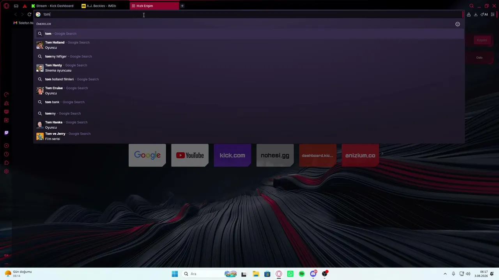Viewport: 499px width, 280px height.
Task: Open the Easy Setup sliders icon
Action: pos(493,14)
